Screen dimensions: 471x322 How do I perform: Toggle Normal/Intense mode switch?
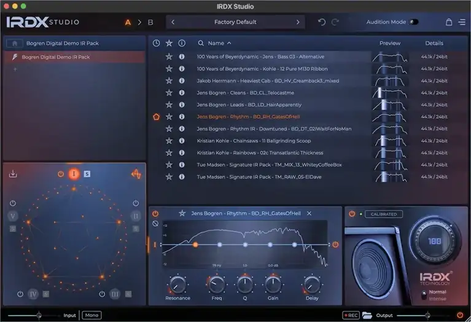[x=424, y=295]
